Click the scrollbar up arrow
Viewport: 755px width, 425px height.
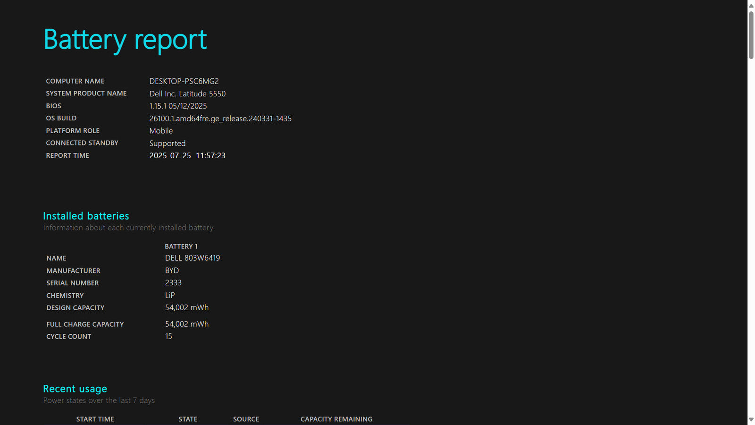(751, 6)
